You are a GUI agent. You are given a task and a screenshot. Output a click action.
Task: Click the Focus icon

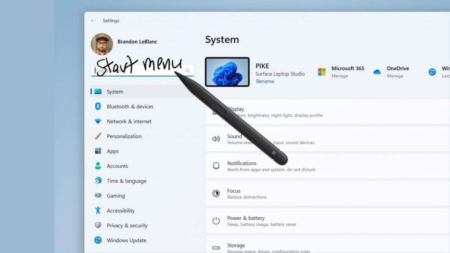coord(216,194)
